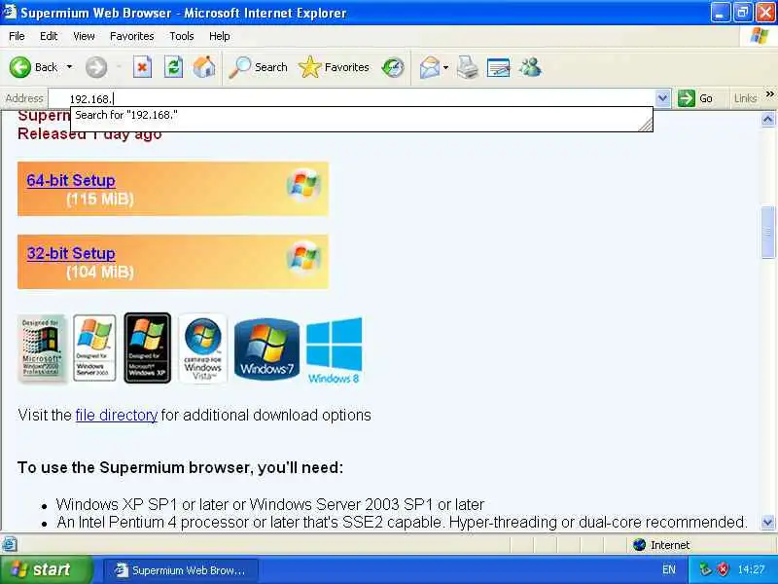778x584 pixels.
Task: Select the Search for "192.168." suggestion
Action: (x=361, y=115)
